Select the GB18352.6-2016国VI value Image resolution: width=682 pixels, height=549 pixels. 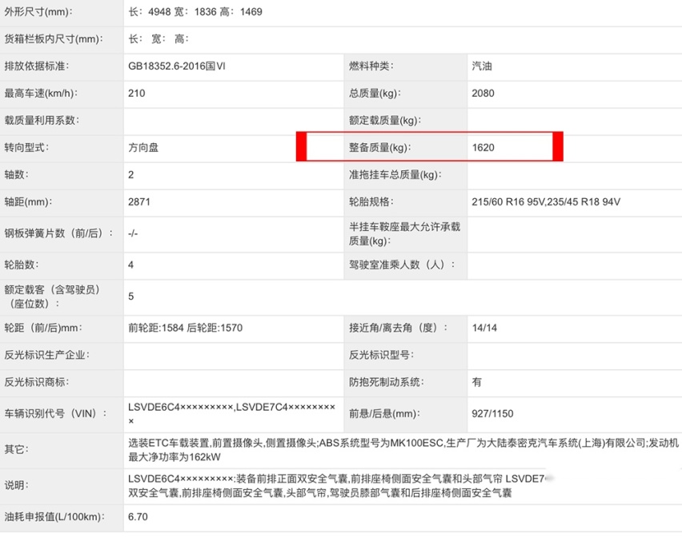pyautogui.click(x=177, y=66)
